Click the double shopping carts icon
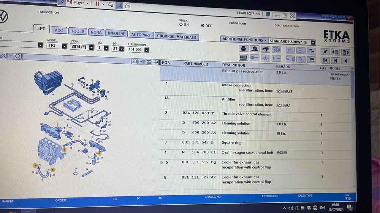380x213 pixels. [x=312, y=51]
